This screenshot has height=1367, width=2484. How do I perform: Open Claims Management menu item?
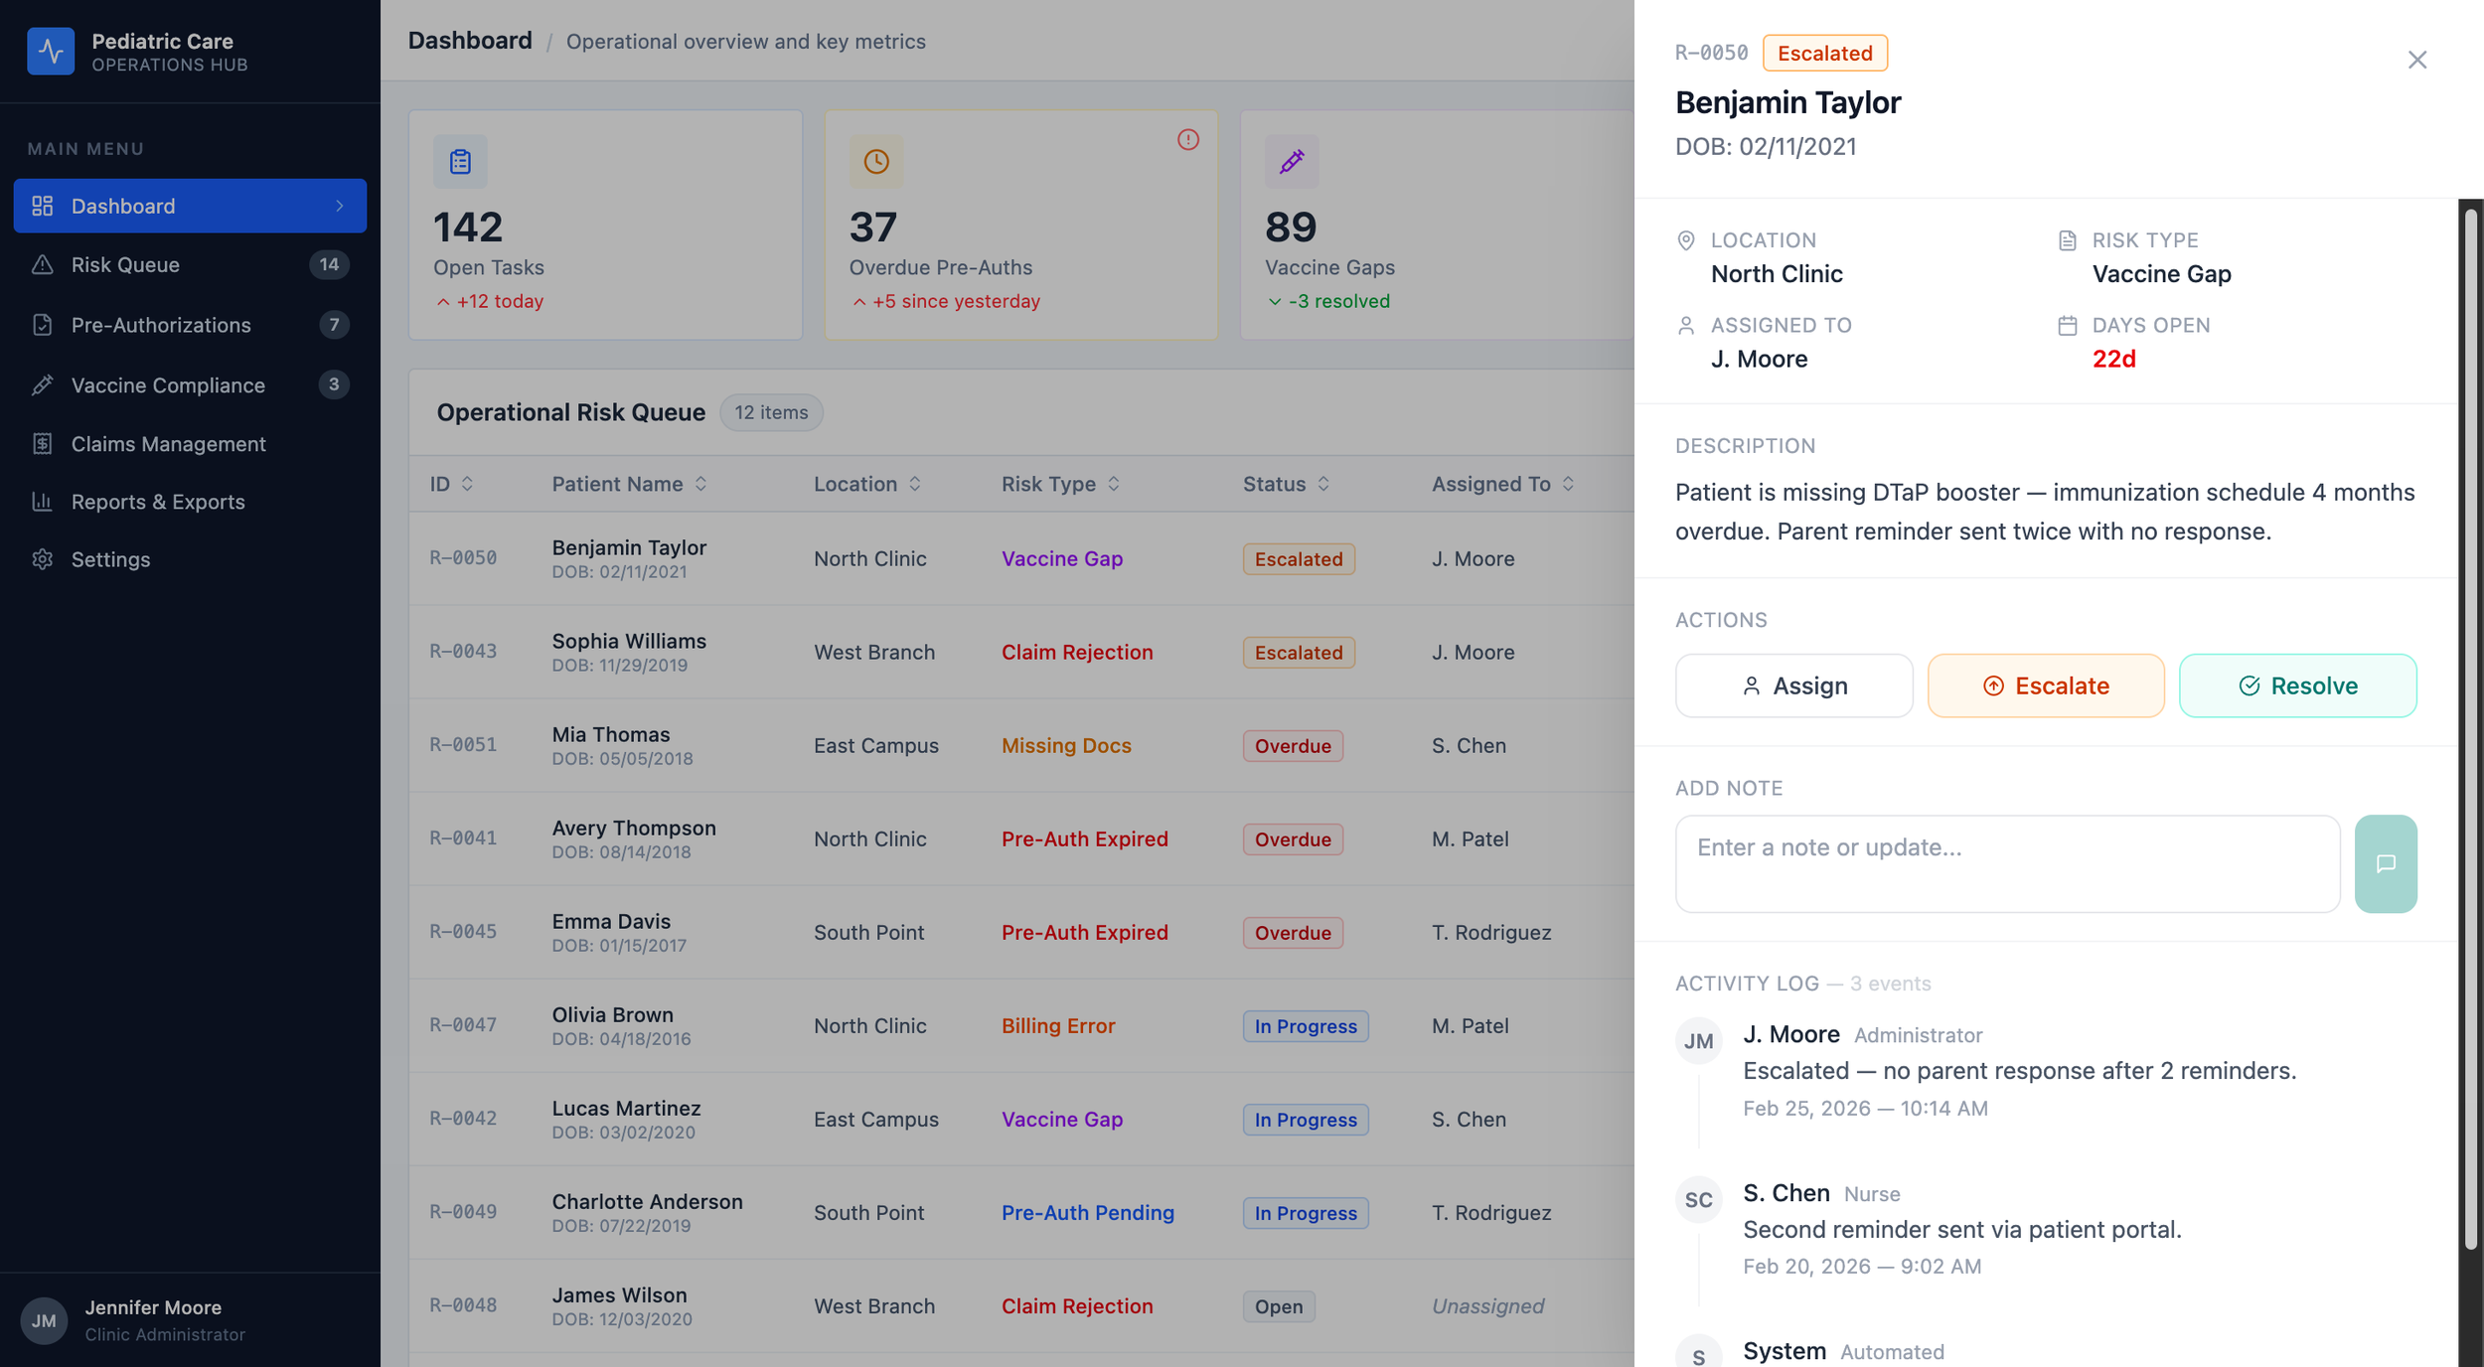168,443
